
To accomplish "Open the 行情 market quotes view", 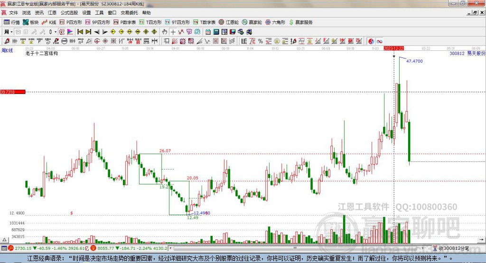I will (x=12, y=22).
